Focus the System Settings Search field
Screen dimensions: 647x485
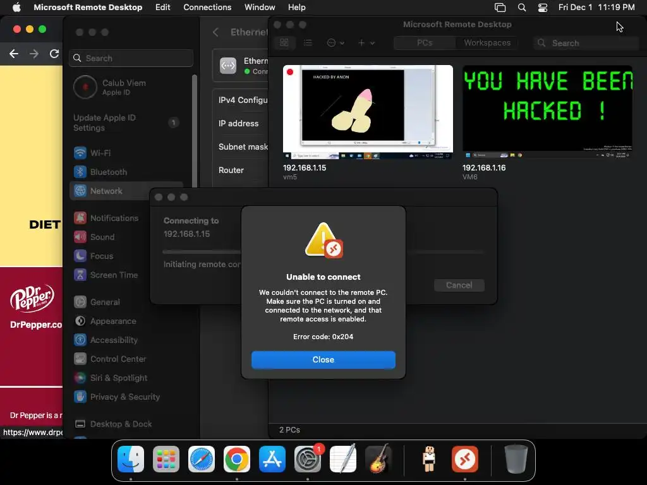131,58
